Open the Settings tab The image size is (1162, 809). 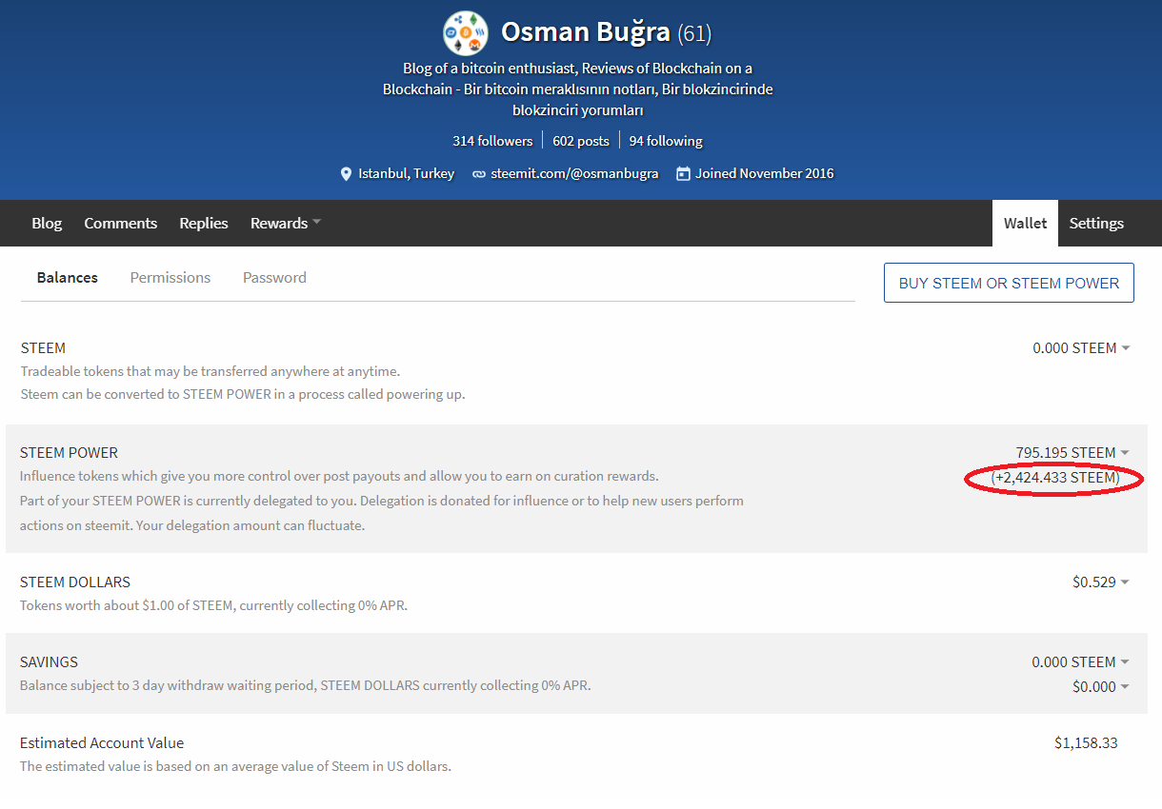[1096, 223]
